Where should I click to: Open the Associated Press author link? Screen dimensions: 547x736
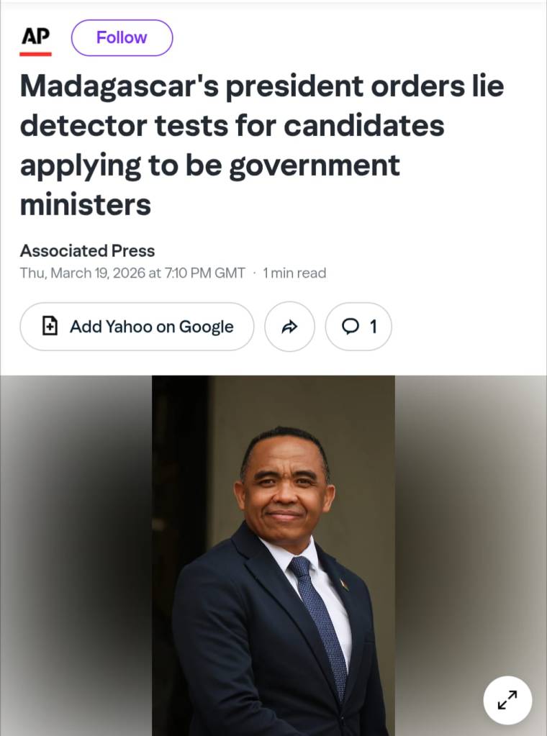click(x=87, y=250)
